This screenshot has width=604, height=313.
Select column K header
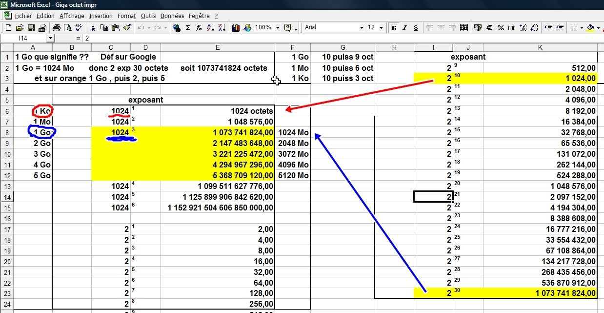[540, 47]
